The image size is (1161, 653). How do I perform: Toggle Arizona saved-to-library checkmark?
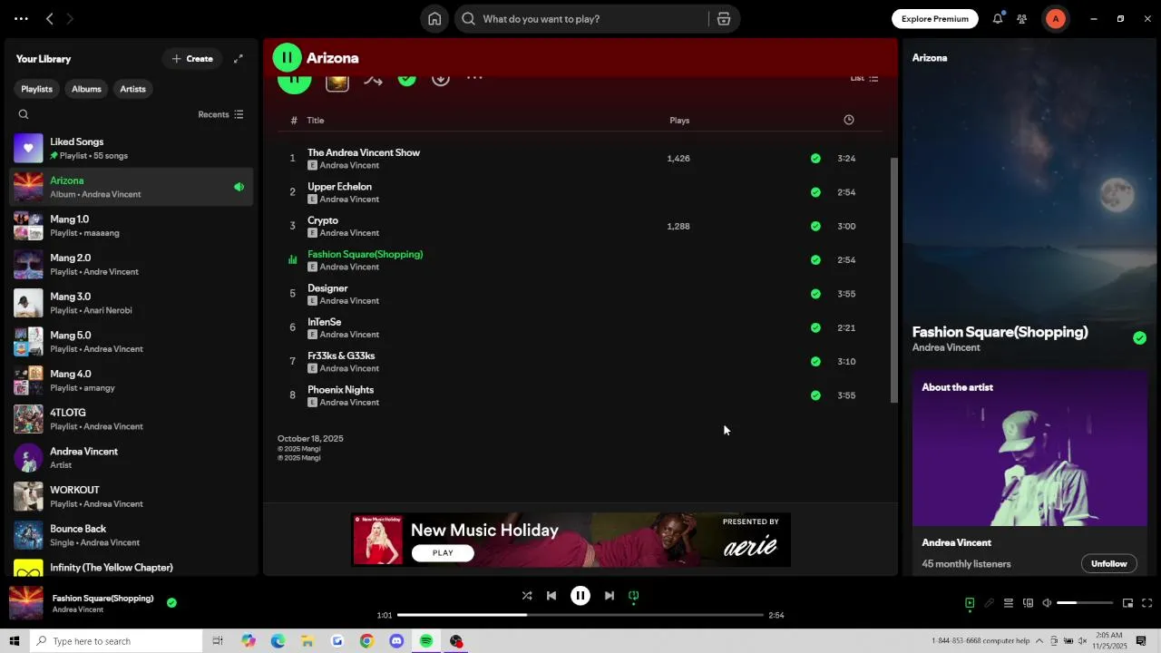[x=407, y=79]
